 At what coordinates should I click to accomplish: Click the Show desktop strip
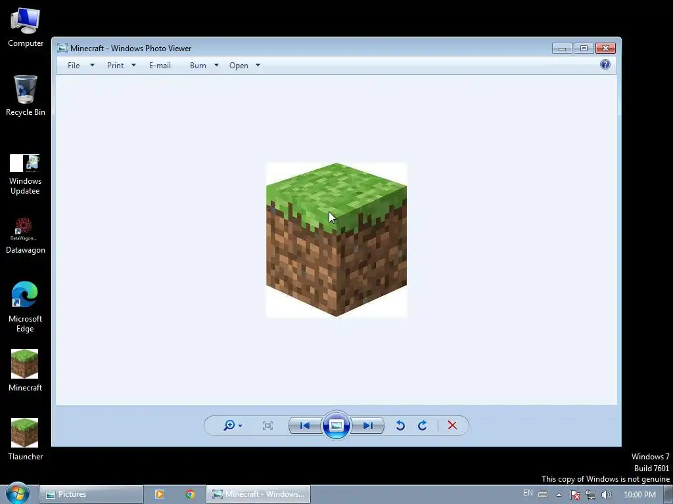coord(668,495)
